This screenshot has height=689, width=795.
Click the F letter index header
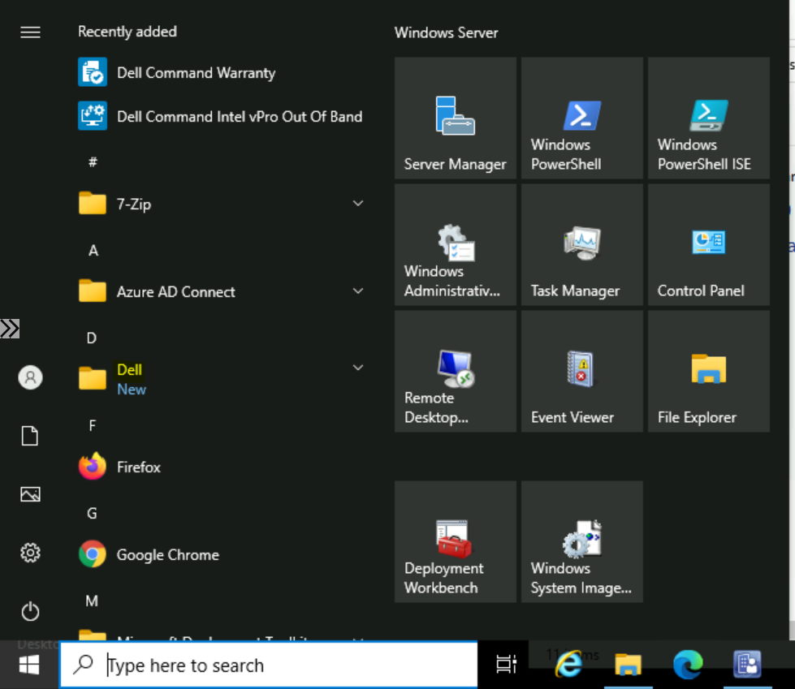[x=92, y=425]
